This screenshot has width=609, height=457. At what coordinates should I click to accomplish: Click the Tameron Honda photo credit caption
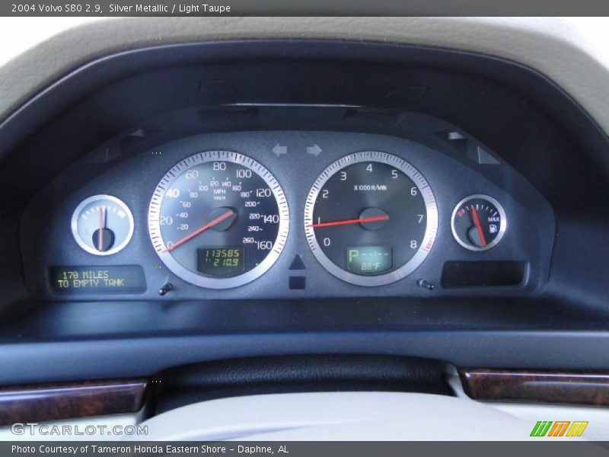click(x=150, y=449)
